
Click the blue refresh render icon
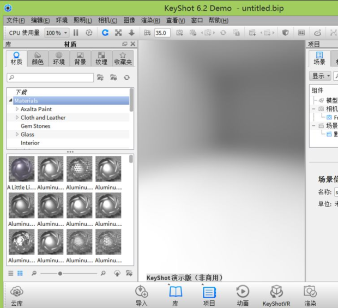105,33
